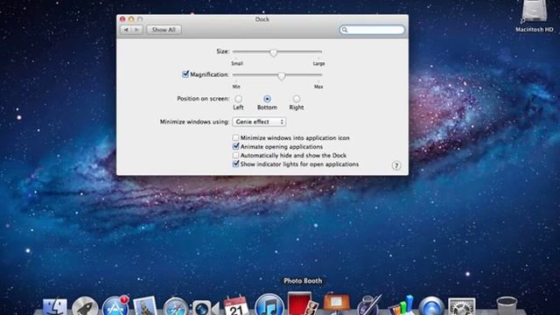This screenshot has height=315, width=560.
Task: Open Preview icon in the Dock
Action: pos(145,306)
